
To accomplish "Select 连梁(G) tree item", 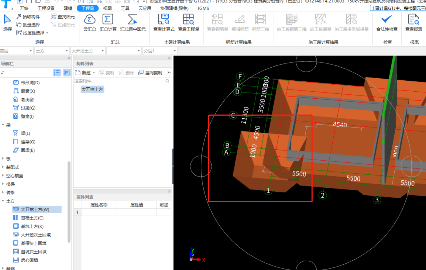I will [24, 142].
